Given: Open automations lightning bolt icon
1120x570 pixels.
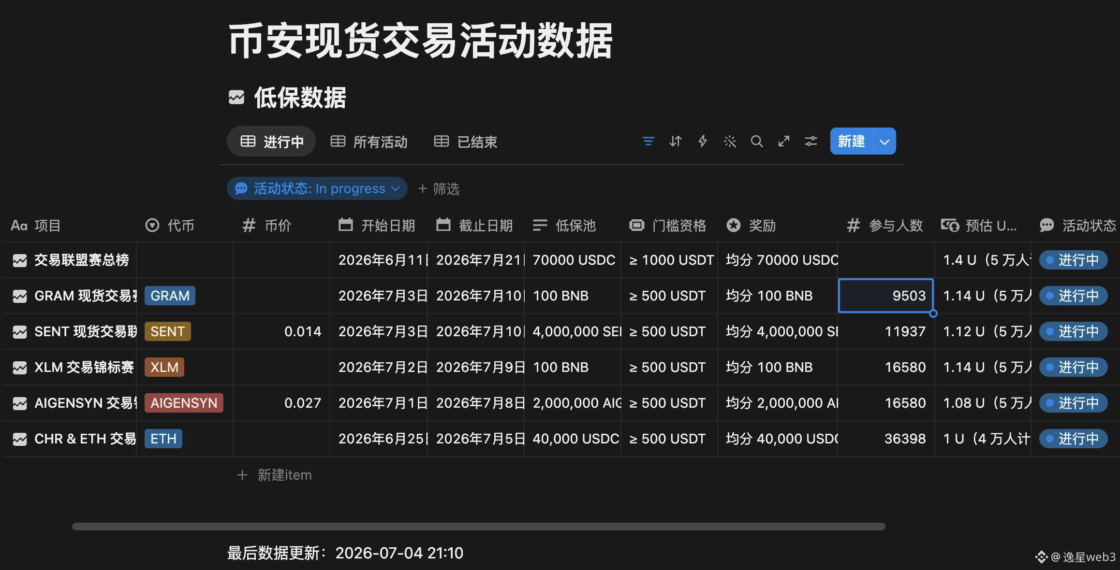Looking at the screenshot, I should tap(703, 142).
